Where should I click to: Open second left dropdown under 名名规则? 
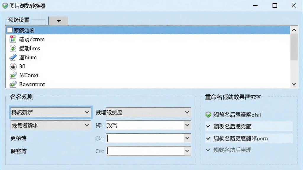click(50, 125)
